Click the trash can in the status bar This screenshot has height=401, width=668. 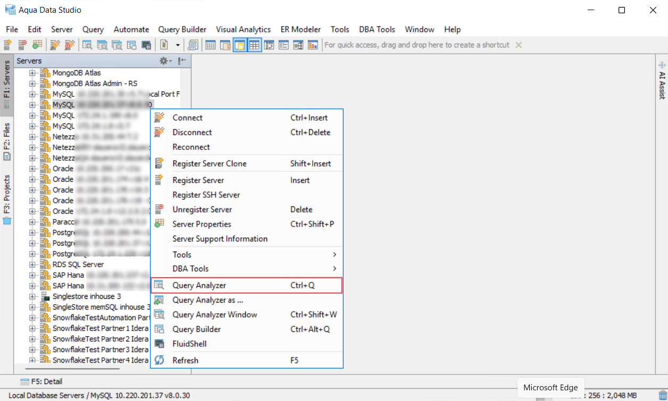coord(662,395)
